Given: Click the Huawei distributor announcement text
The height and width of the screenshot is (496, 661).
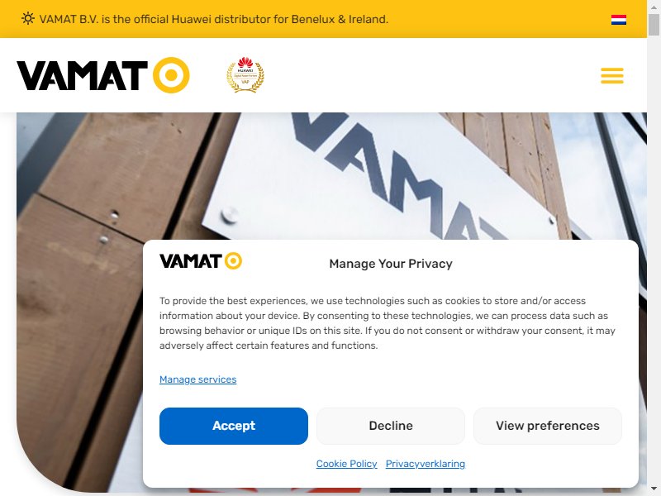Looking at the screenshot, I should click(214, 19).
